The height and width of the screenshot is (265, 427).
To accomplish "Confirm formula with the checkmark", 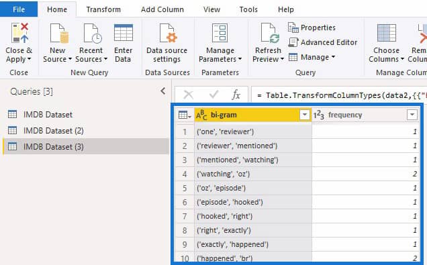I will coord(213,95).
